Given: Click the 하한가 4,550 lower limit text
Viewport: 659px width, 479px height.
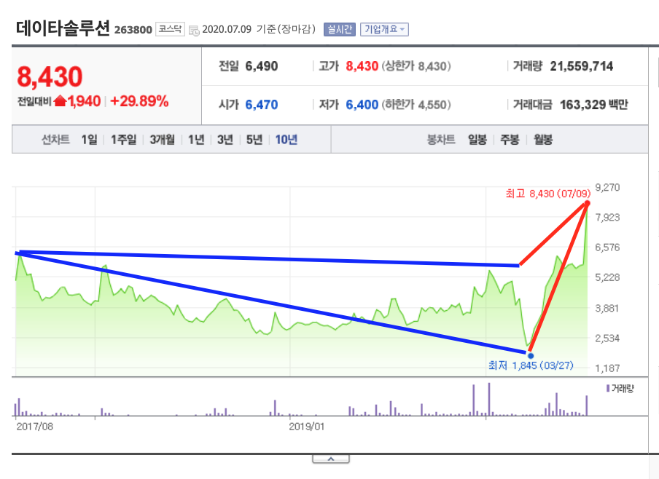Looking at the screenshot, I should point(416,105).
